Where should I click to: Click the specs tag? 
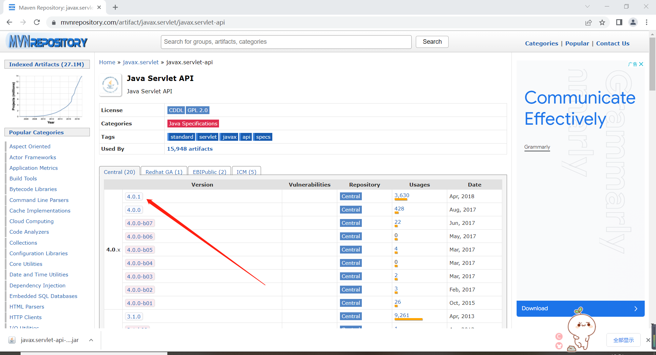263,137
